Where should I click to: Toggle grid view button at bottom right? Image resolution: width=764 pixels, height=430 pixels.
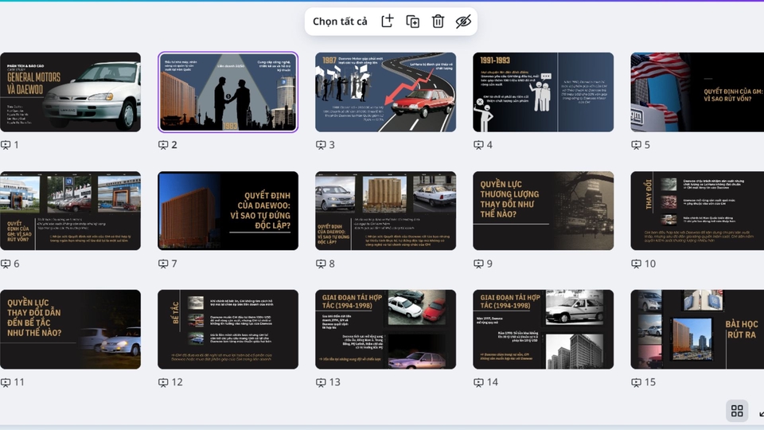[x=737, y=411]
